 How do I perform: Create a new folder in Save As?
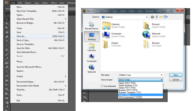[161, 17]
